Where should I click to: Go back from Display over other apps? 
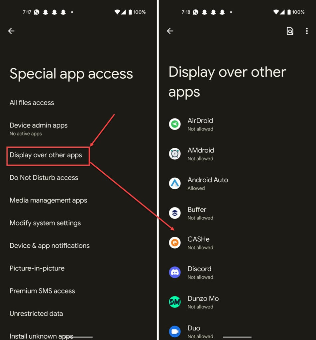170,31
